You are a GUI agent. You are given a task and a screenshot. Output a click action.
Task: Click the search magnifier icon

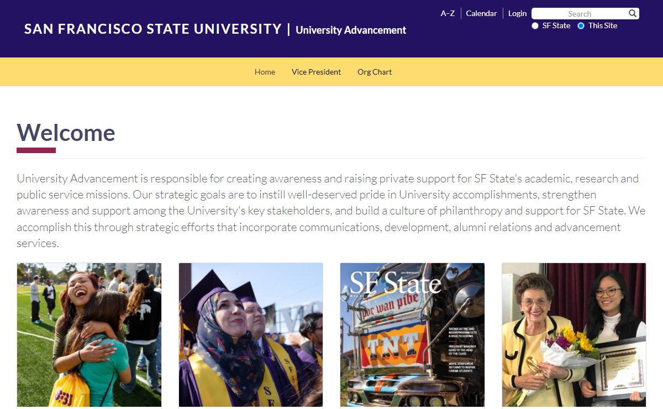pos(633,13)
